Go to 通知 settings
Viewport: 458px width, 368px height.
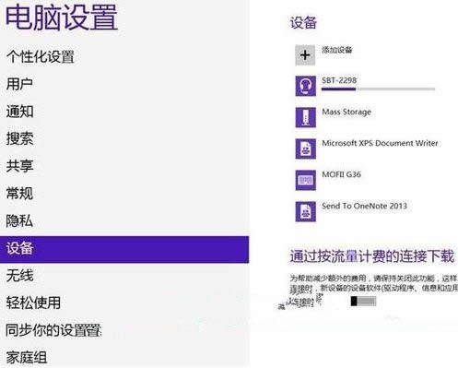click(19, 112)
